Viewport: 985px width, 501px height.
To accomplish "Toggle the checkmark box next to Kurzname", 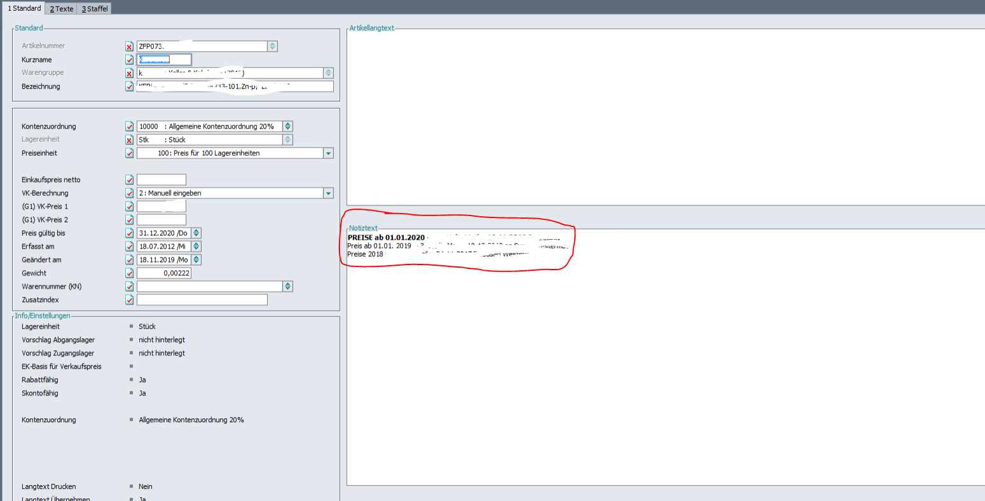I will (130, 60).
